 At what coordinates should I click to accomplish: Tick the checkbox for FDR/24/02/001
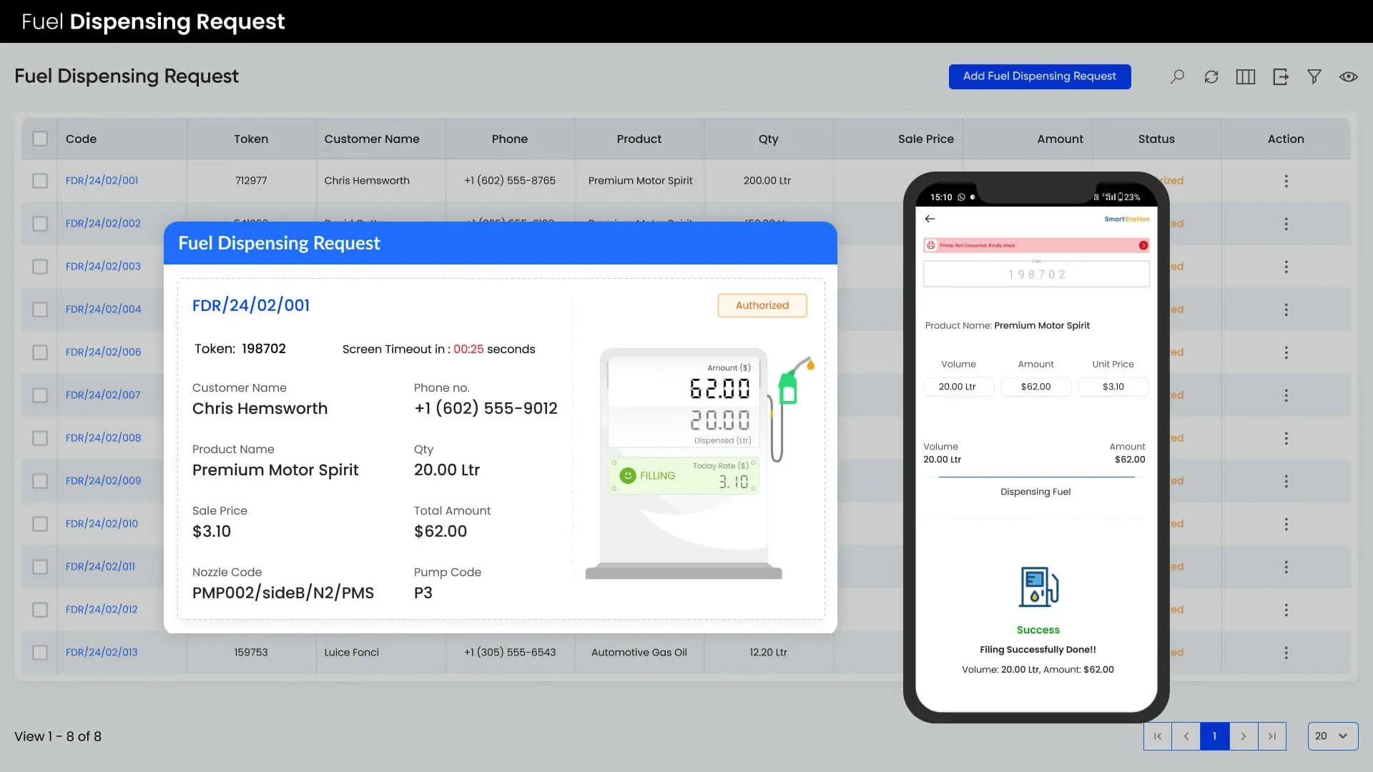point(40,181)
